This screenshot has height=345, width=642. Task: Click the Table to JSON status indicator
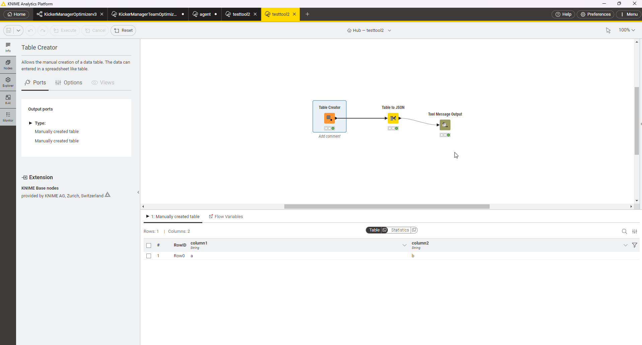click(x=393, y=128)
